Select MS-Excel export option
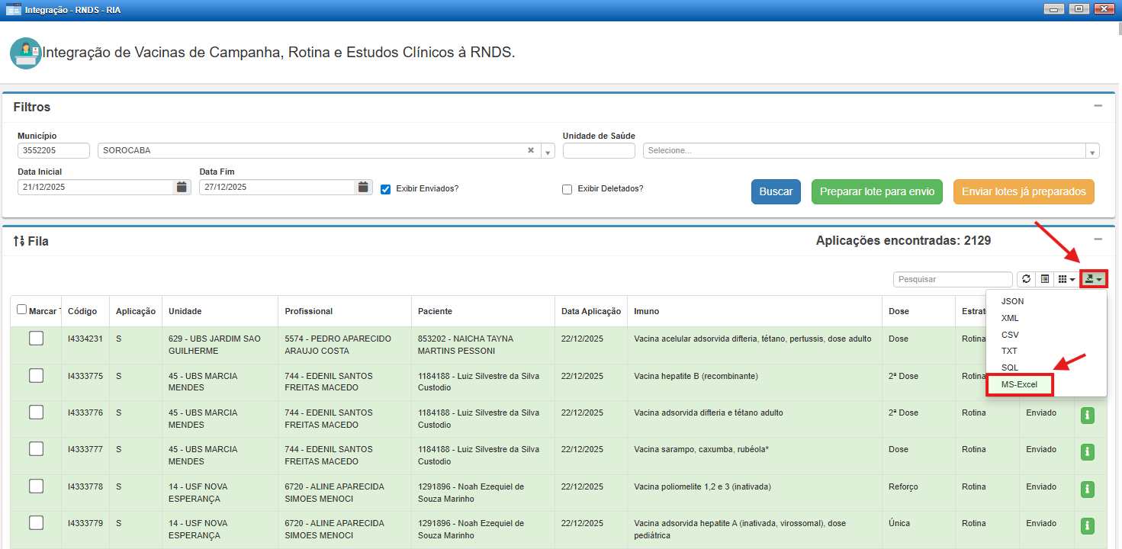This screenshot has height=549, width=1122. [x=1019, y=384]
